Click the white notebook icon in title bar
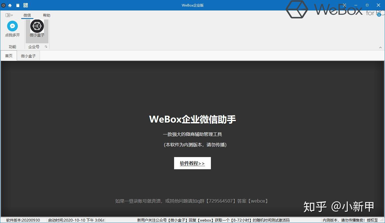The height and width of the screenshot is (223, 385). tap(18, 5)
